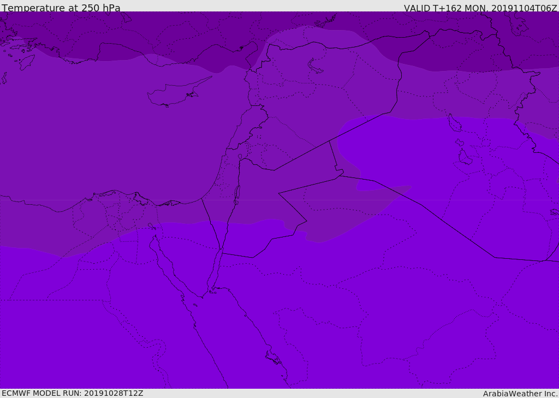Click the 'VALID T+162 MON. 20191104T06Z' label
This screenshot has width=559, height=398.
[480, 8]
